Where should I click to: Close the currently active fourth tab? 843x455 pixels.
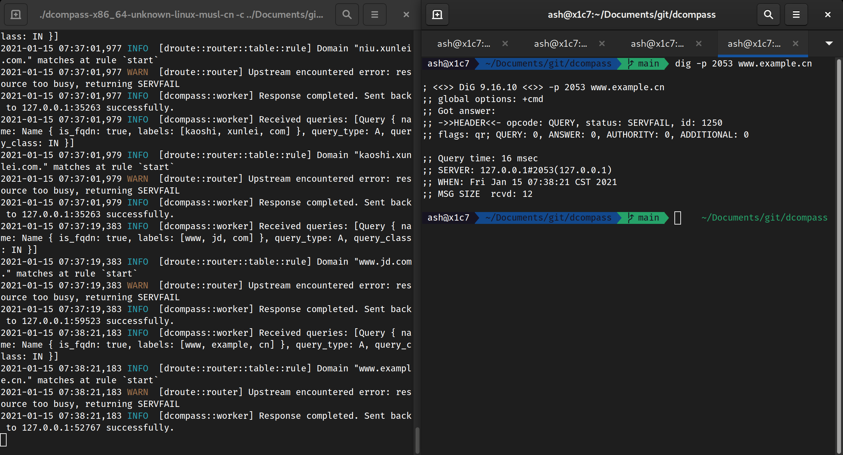796,43
